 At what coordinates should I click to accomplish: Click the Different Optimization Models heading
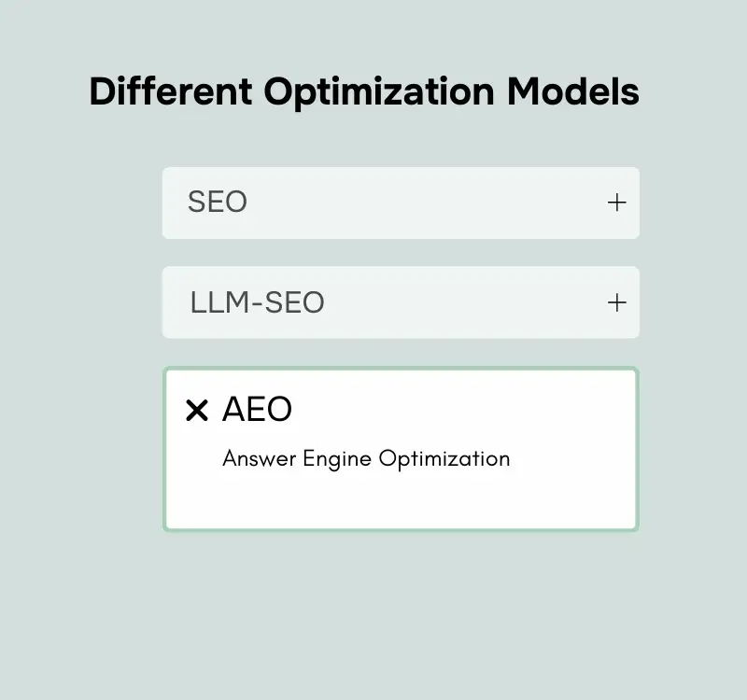pos(364,91)
